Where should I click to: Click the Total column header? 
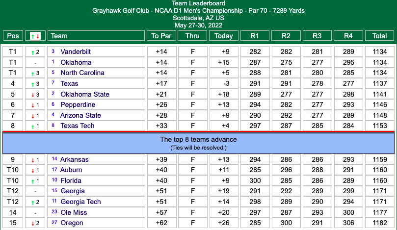pos(379,36)
